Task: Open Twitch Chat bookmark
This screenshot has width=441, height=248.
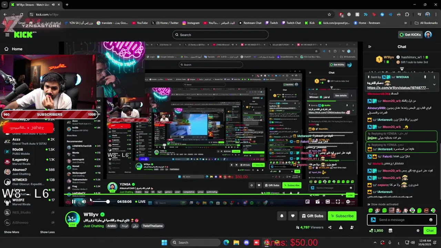Action: [291, 23]
